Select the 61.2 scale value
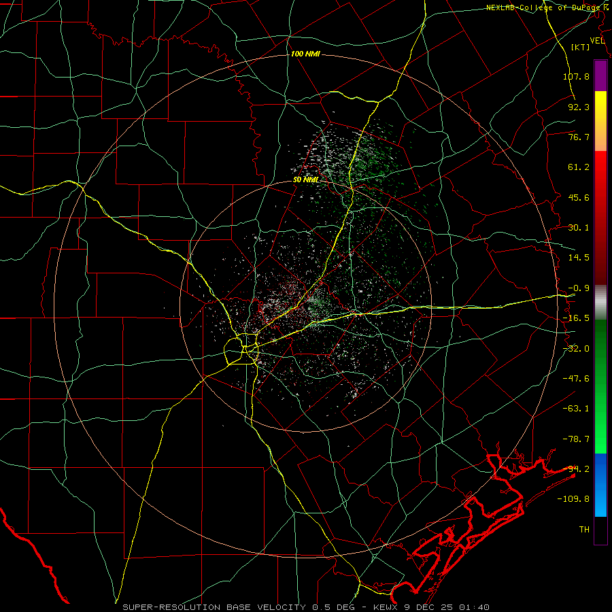Screen dimensions: 612x612 click(x=579, y=167)
